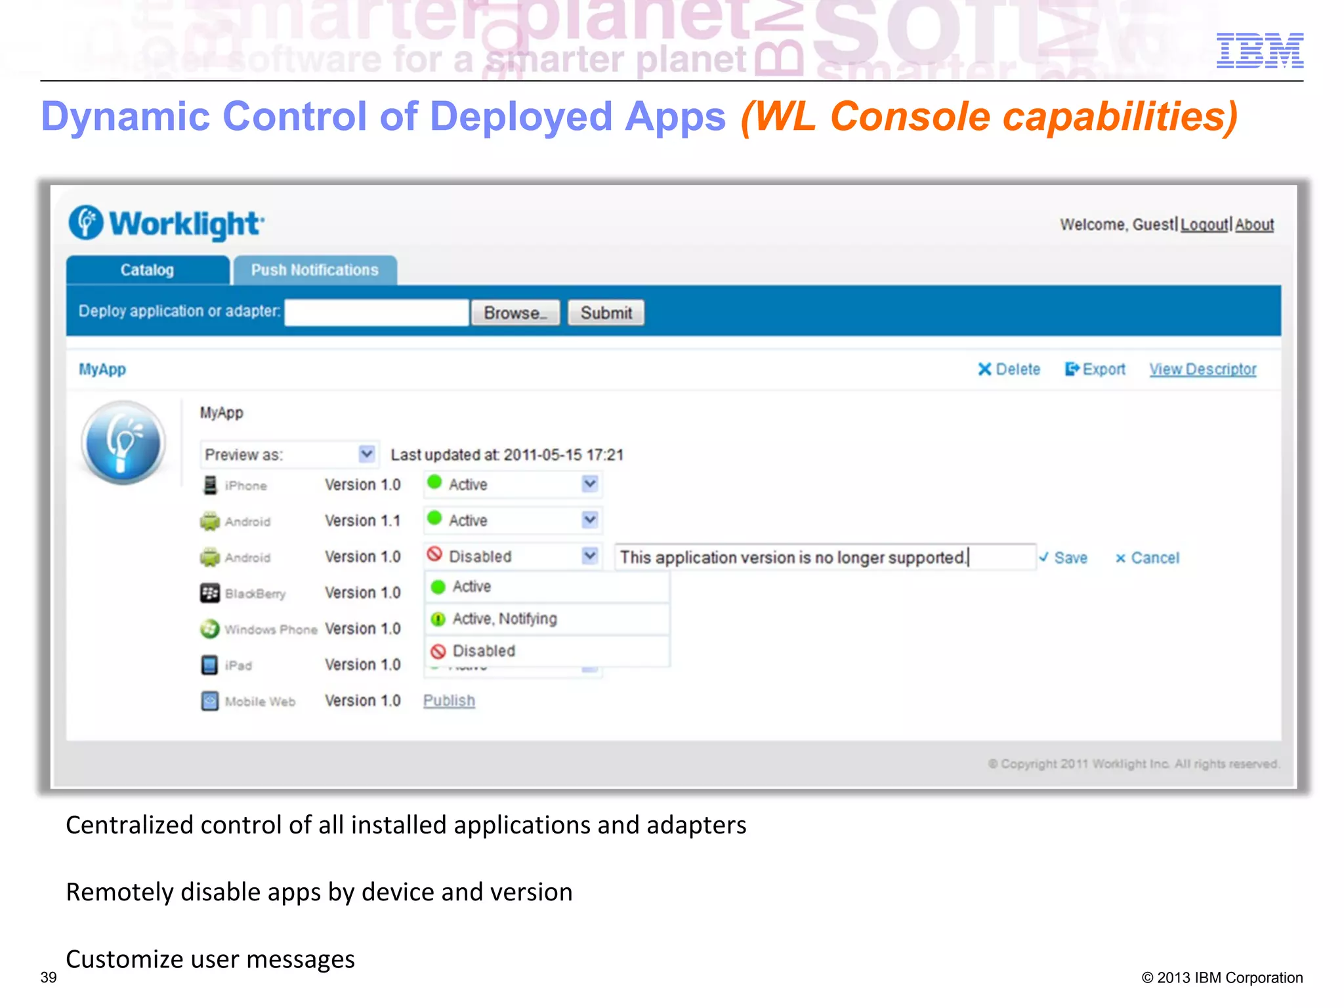This screenshot has height=1008, width=1344.
Task: Click the 'Version 1.1' Android text
Action: click(362, 521)
